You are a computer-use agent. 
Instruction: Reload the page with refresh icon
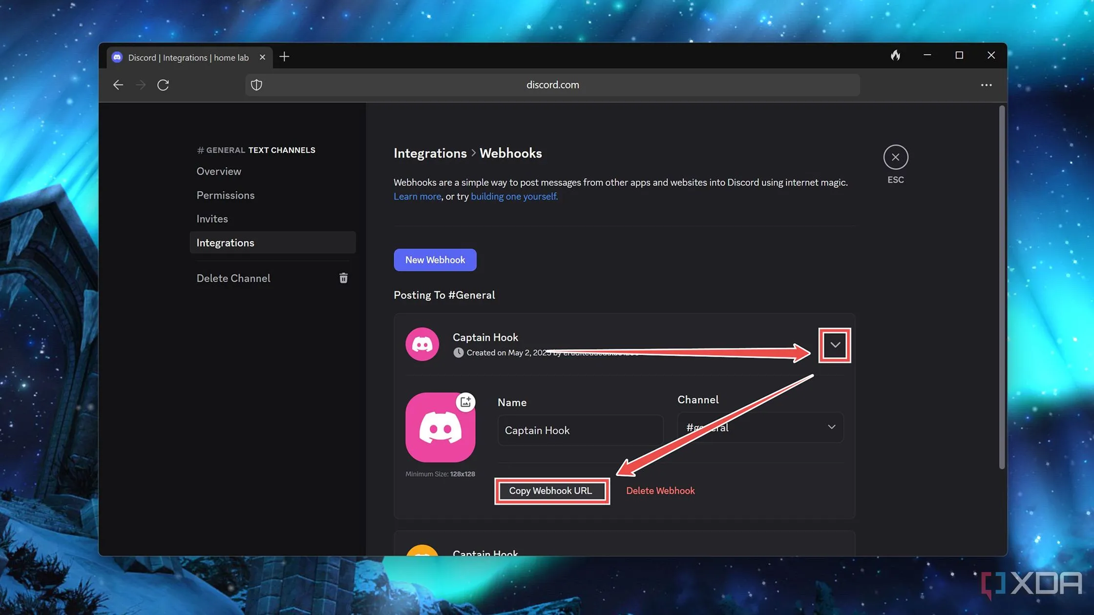tap(163, 85)
